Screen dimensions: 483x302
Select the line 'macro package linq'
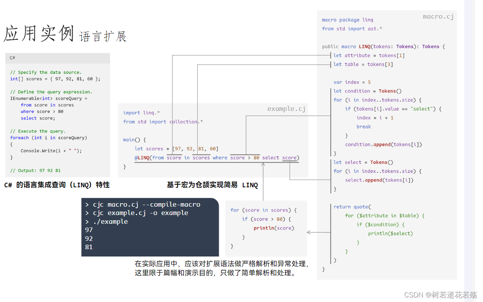(x=348, y=20)
